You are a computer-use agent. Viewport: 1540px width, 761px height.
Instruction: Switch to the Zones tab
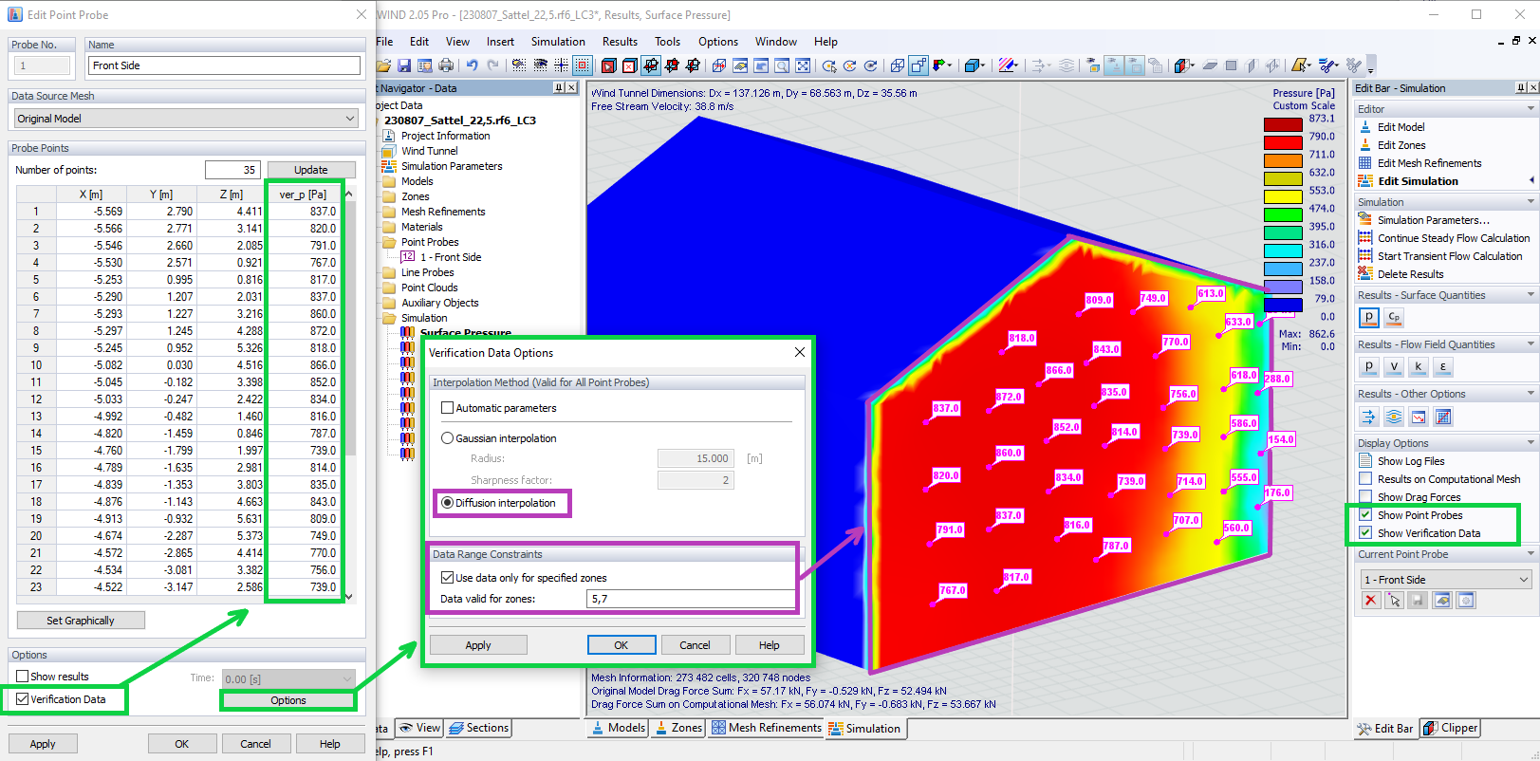point(677,728)
